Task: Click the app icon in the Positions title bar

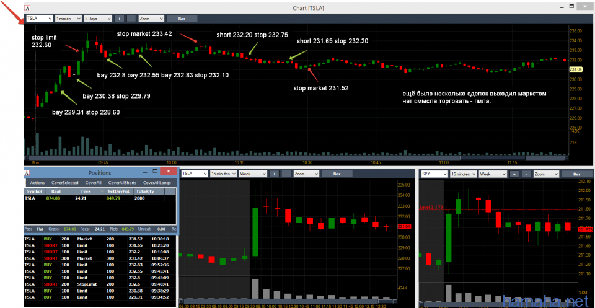Action: (27, 172)
